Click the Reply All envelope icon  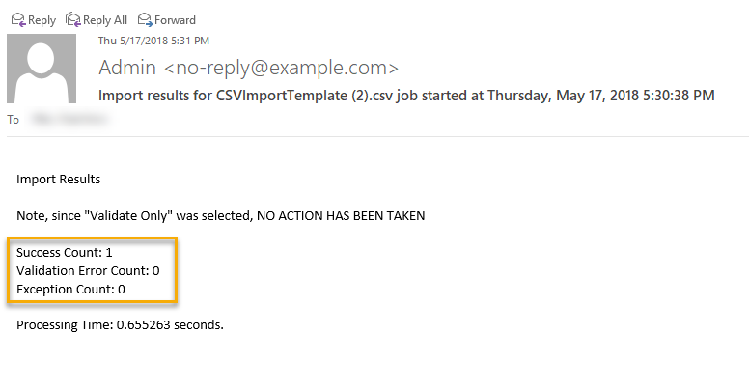pyautogui.click(x=73, y=19)
